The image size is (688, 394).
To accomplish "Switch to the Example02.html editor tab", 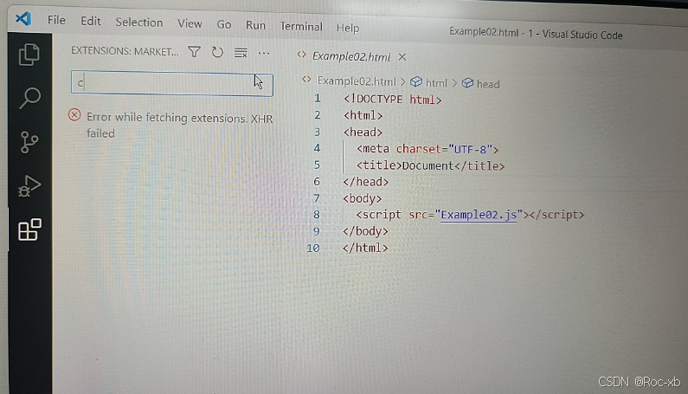I will pyautogui.click(x=351, y=56).
